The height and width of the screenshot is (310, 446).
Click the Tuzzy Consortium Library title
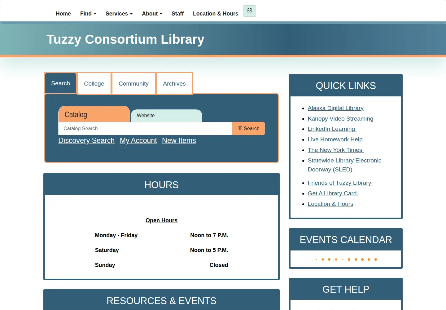(125, 39)
